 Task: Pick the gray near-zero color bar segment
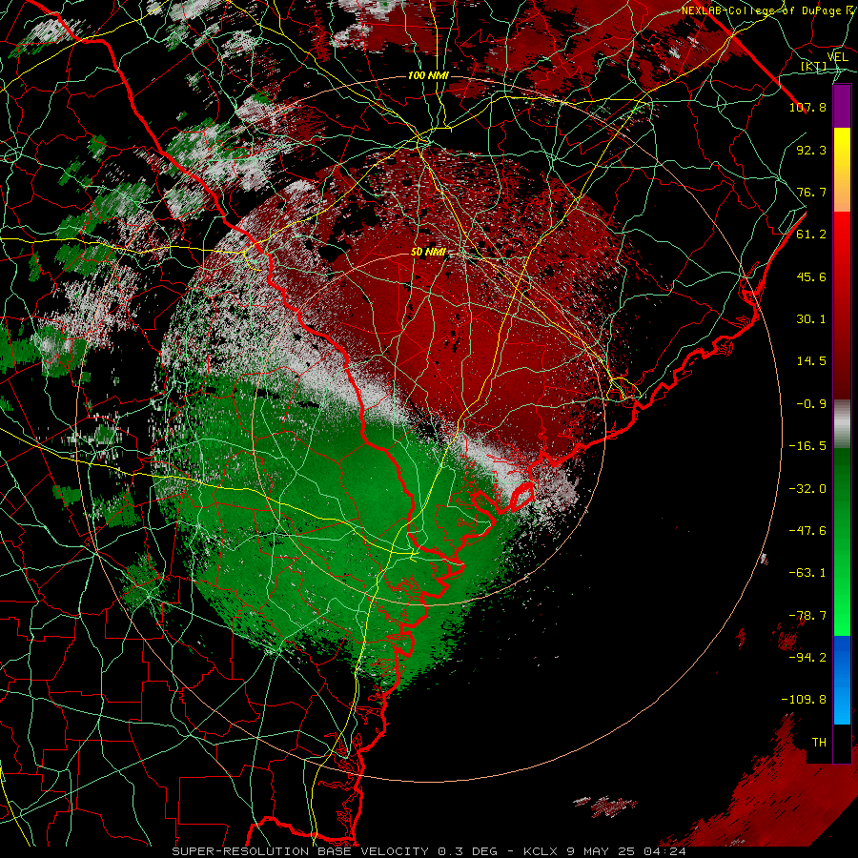842,424
